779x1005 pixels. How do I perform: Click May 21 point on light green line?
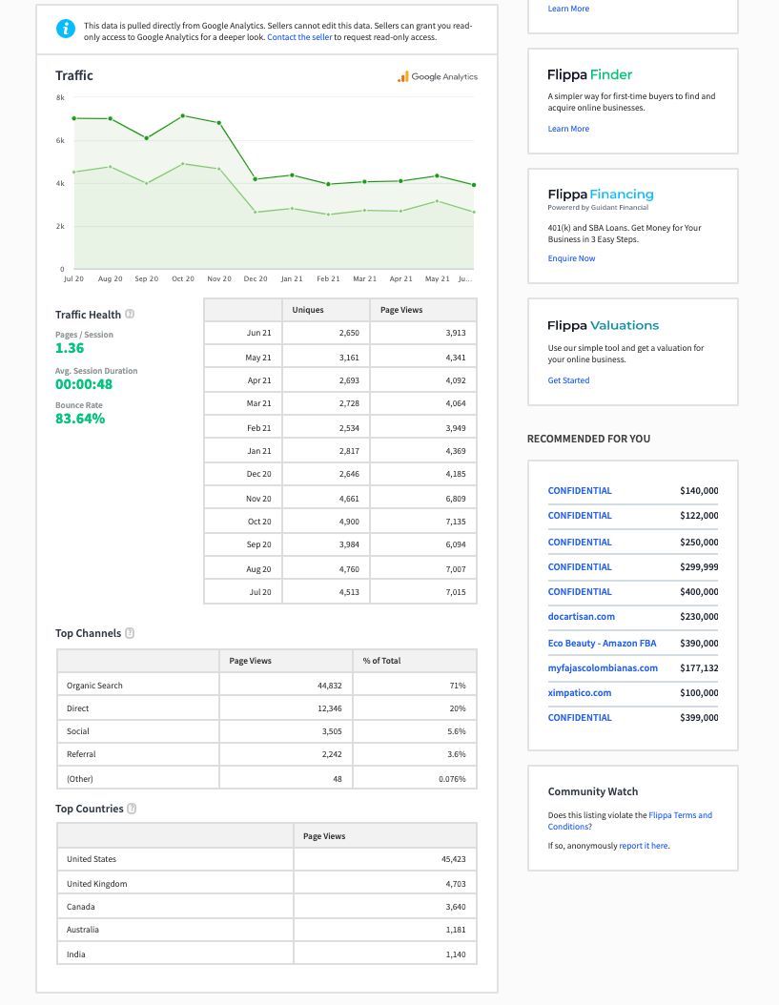(438, 201)
